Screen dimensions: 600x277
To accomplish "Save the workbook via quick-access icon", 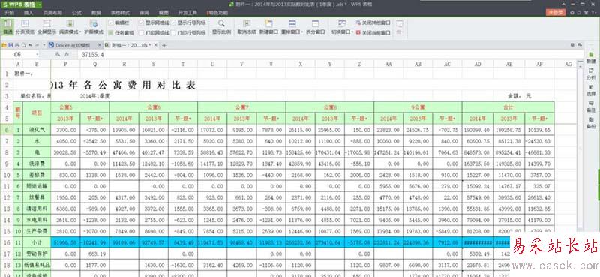I will [10, 45].
